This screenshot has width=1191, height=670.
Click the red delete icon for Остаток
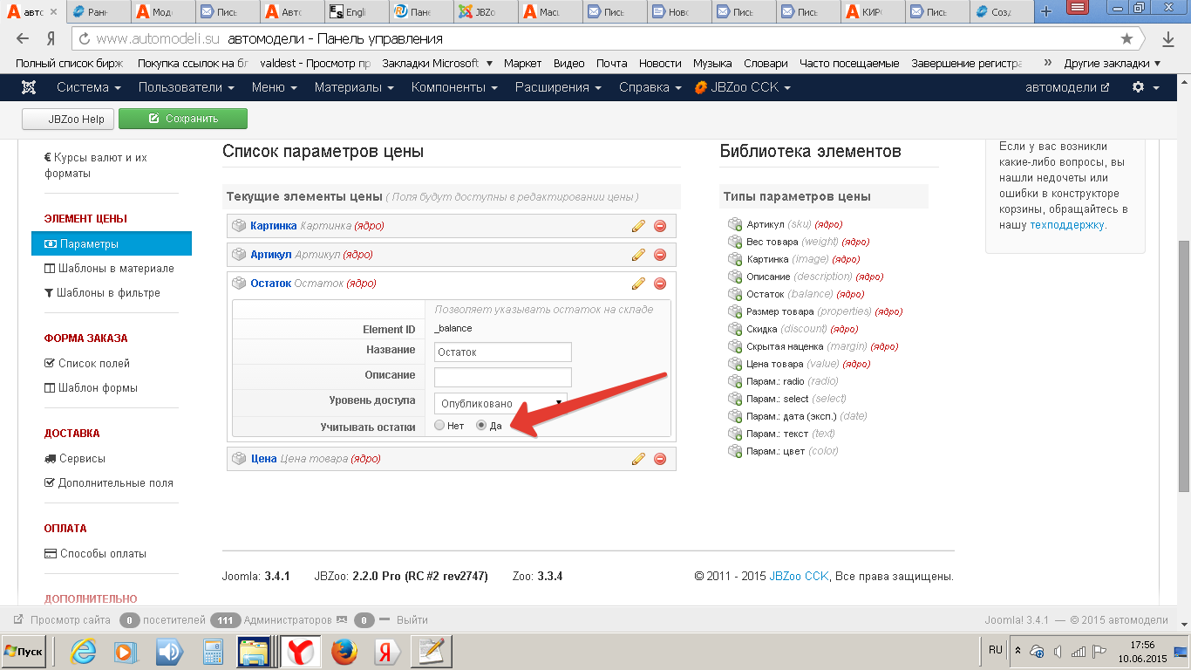(x=660, y=284)
